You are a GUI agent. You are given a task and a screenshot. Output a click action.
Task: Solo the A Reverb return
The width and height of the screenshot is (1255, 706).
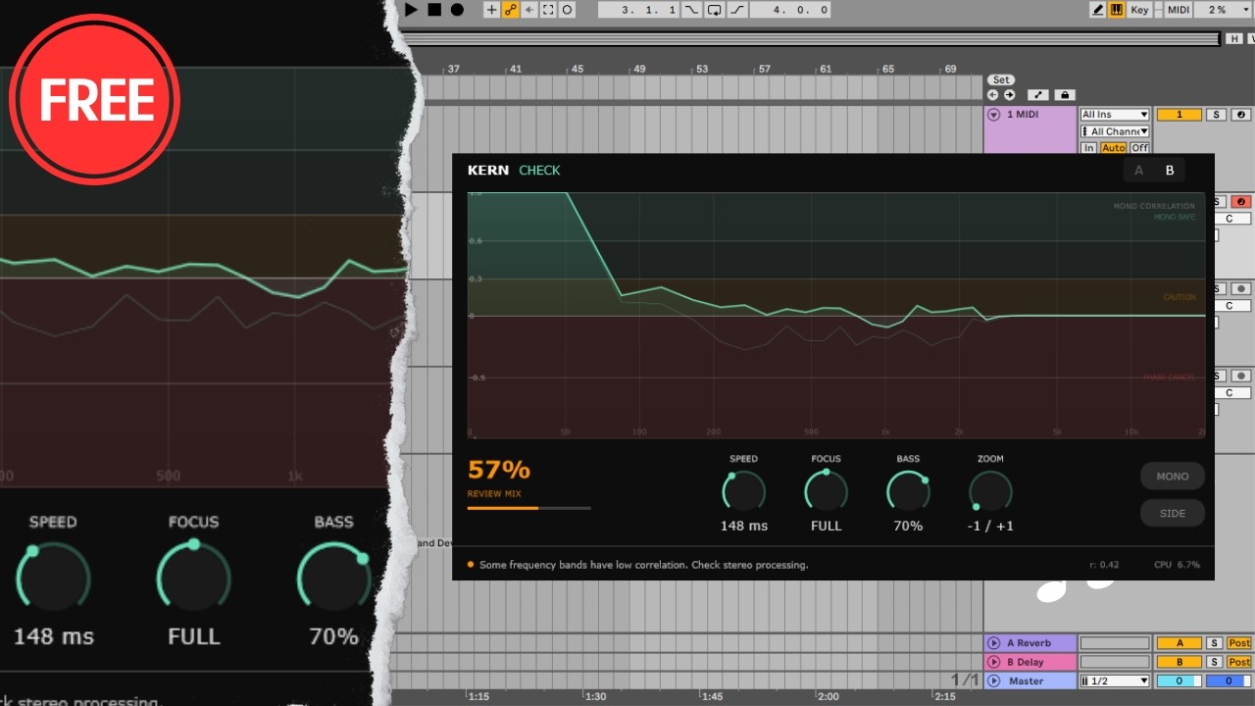coord(1214,643)
